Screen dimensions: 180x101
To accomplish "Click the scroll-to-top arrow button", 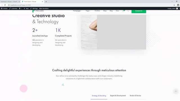I will click(175, 91).
